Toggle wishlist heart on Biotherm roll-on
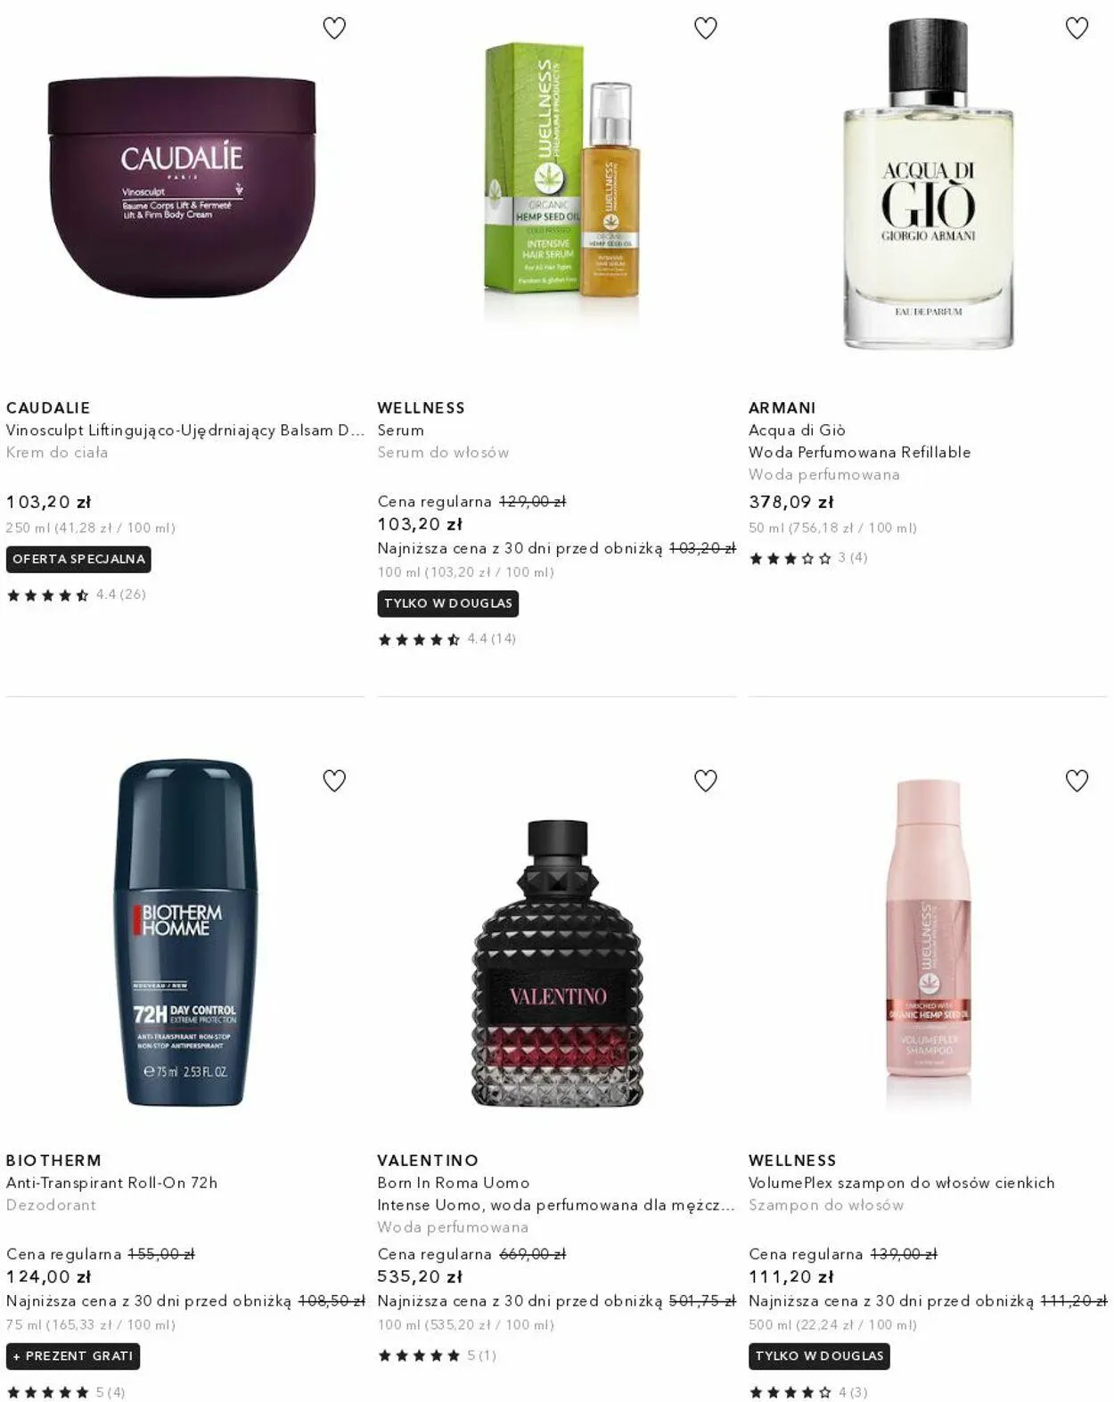 [334, 781]
